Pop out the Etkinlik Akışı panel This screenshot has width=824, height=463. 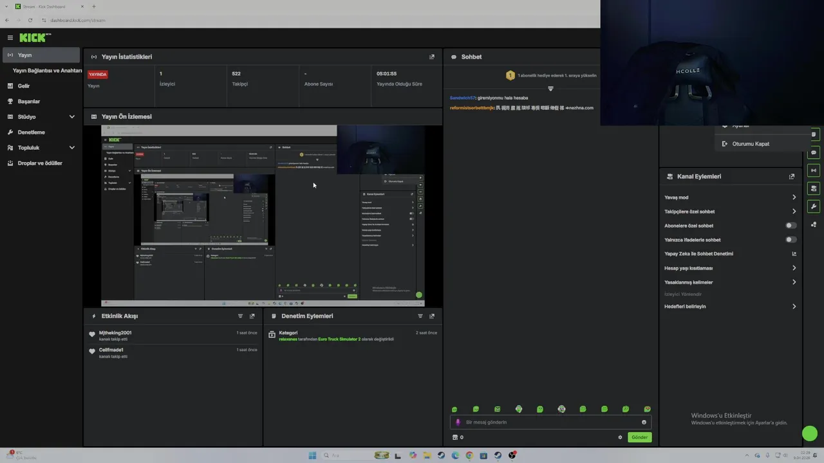click(252, 316)
